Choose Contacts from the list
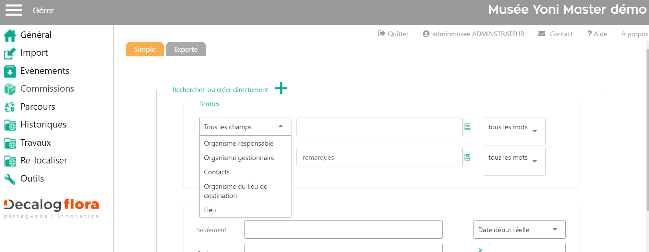 pos(245,172)
